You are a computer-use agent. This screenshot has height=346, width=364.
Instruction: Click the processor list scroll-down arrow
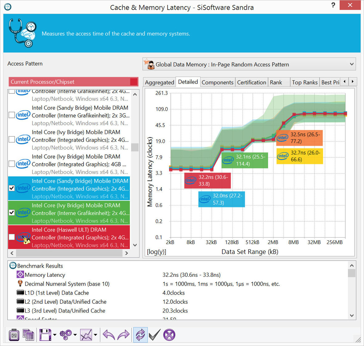tap(135, 245)
